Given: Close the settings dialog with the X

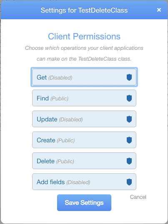Looking at the screenshot, I should [x=159, y=10].
